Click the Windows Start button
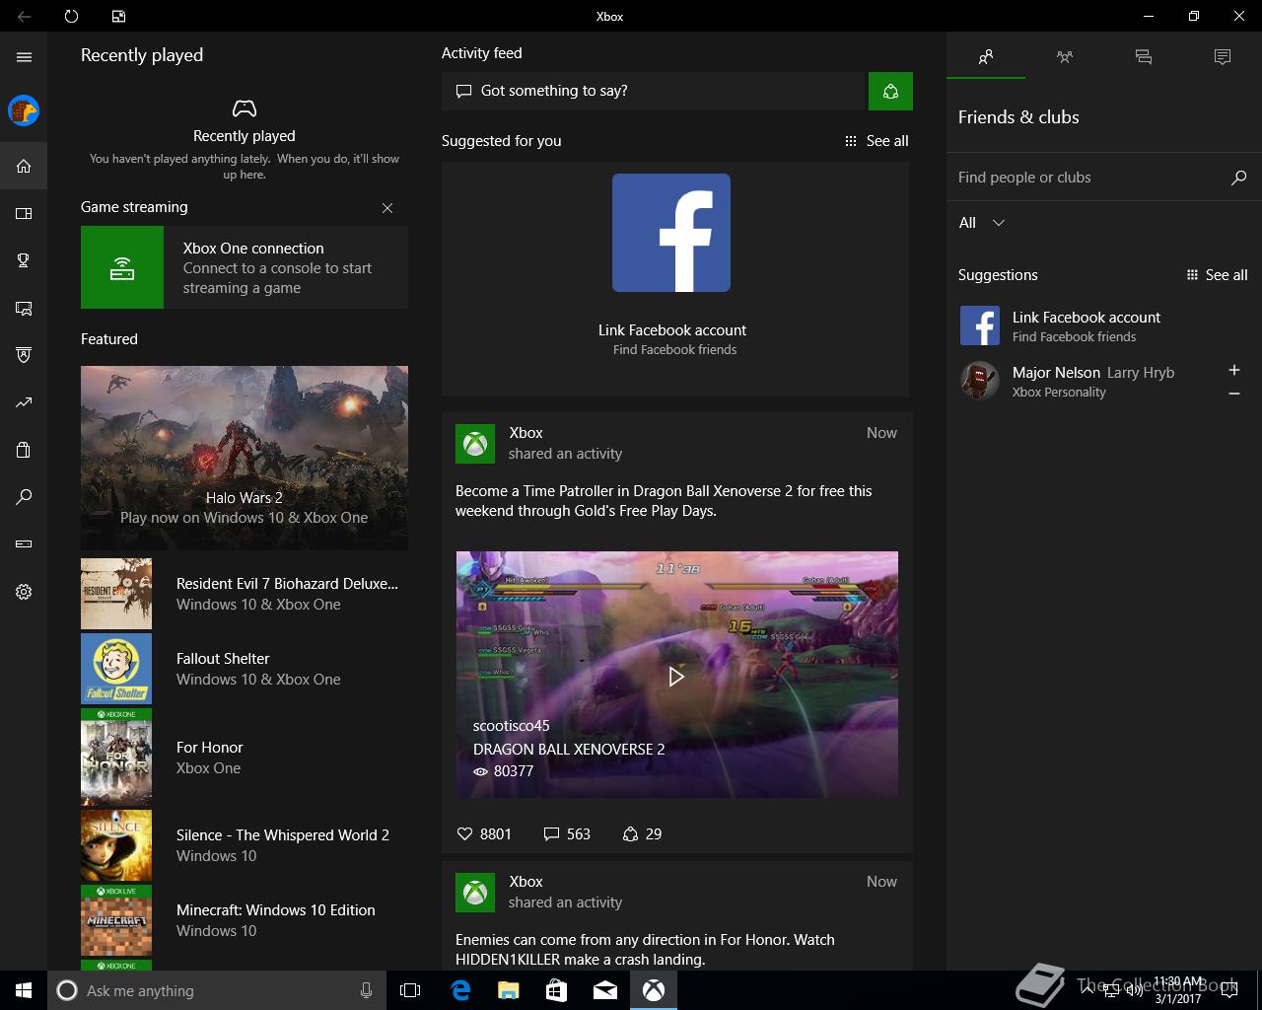1262x1010 pixels. pos(24,990)
